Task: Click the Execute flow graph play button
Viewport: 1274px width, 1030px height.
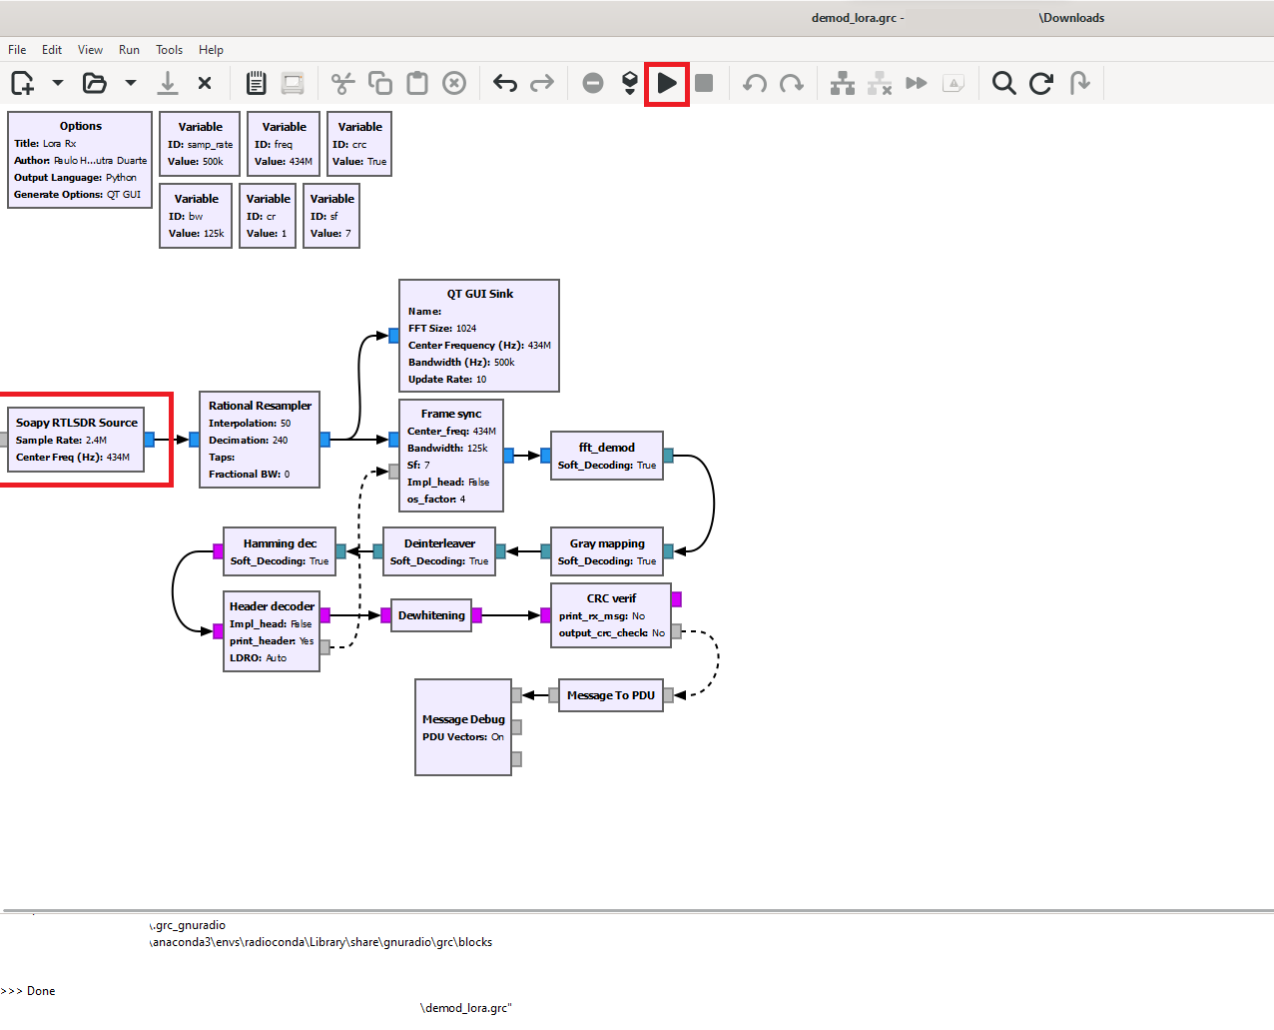Action: point(667,83)
